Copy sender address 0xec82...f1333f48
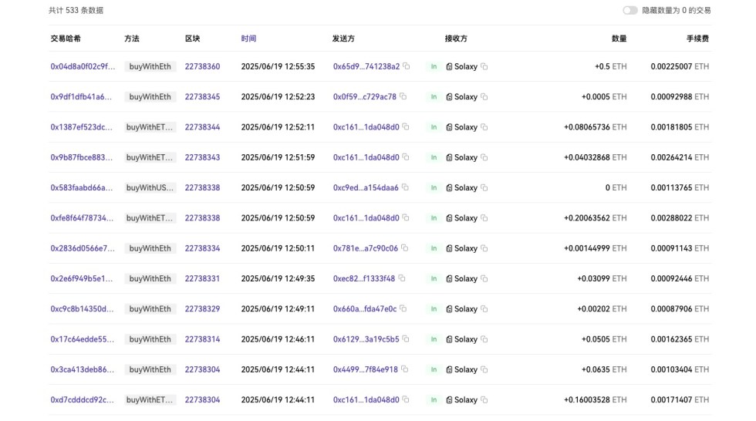The width and height of the screenshot is (756, 421). pyautogui.click(x=402, y=278)
